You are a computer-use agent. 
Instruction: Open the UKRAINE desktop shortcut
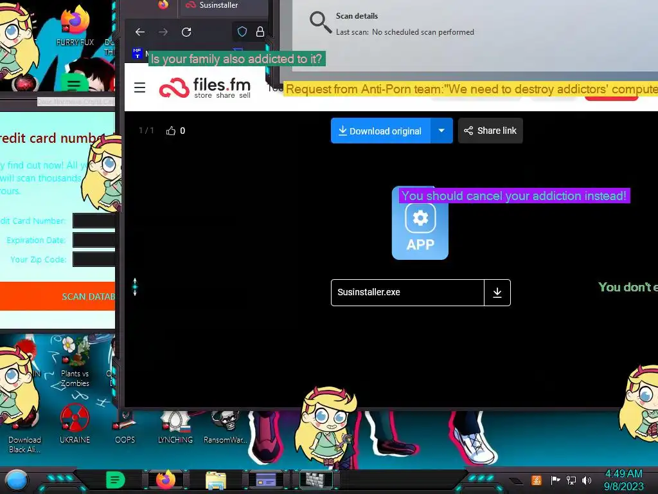point(75,425)
